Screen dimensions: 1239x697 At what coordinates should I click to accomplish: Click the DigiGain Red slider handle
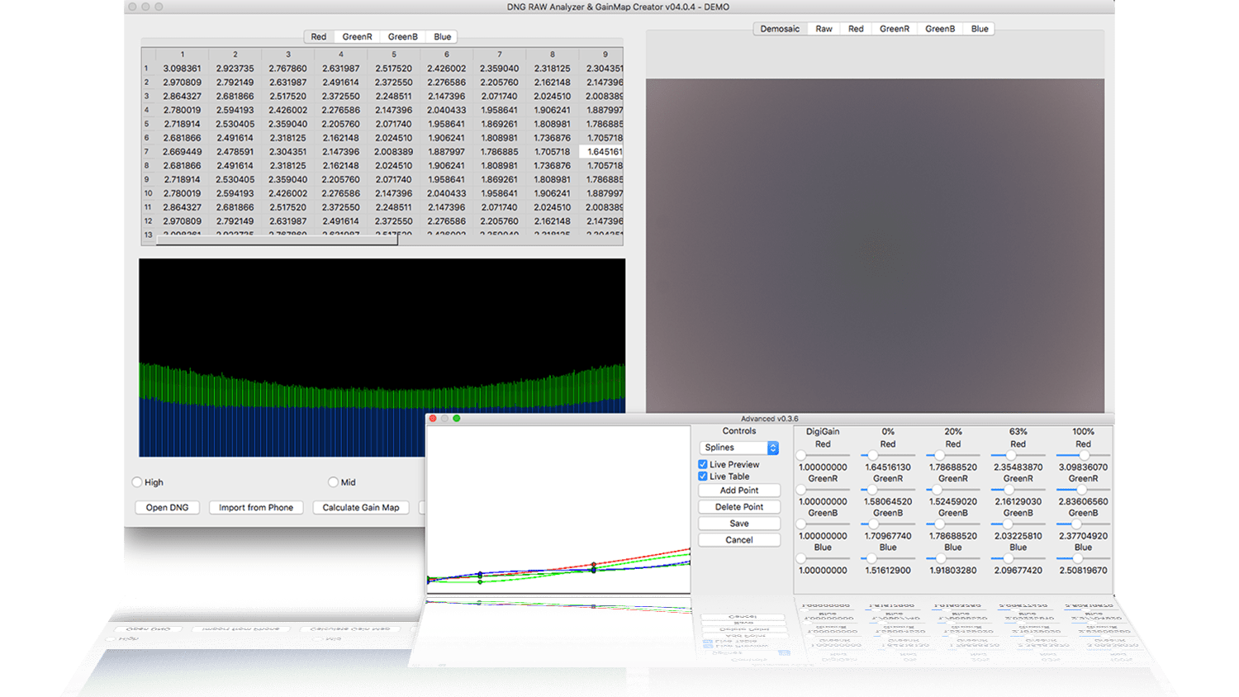pyautogui.click(x=800, y=455)
